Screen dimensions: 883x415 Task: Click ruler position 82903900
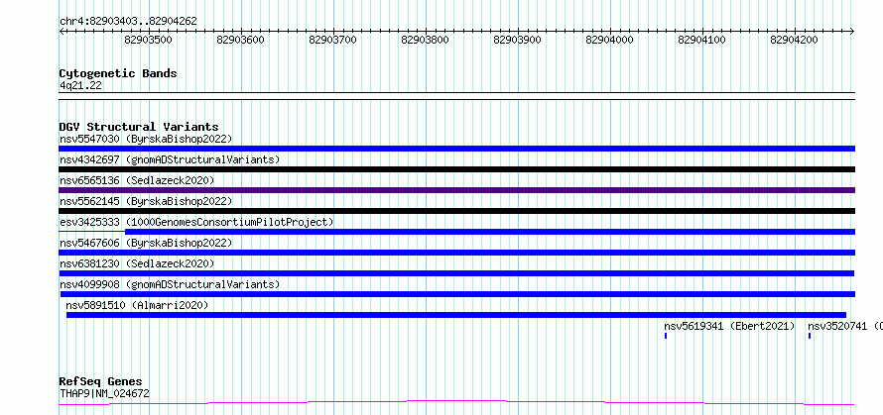click(518, 40)
